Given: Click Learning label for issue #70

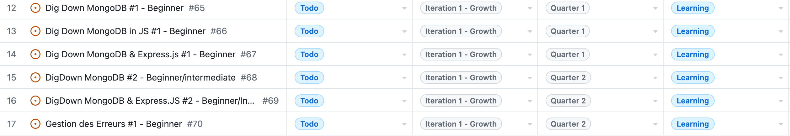Looking at the screenshot, I should click(x=692, y=124).
